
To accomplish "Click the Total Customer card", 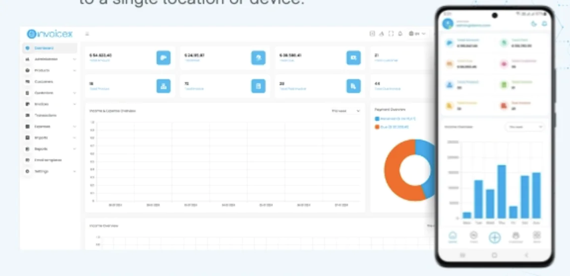I will 403,58.
